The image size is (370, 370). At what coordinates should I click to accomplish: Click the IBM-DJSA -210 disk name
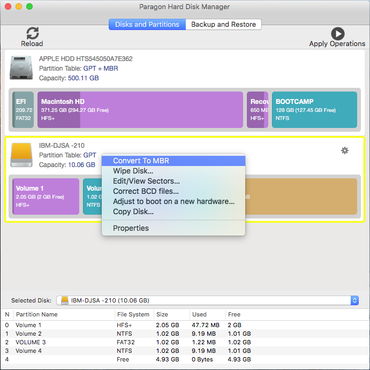click(62, 145)
